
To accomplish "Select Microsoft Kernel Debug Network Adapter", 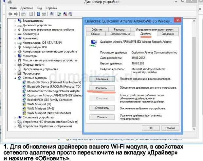I will pos(54,91).
